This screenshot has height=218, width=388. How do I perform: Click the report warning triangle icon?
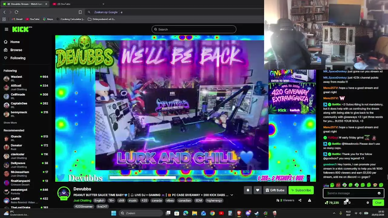pos(309,200)
